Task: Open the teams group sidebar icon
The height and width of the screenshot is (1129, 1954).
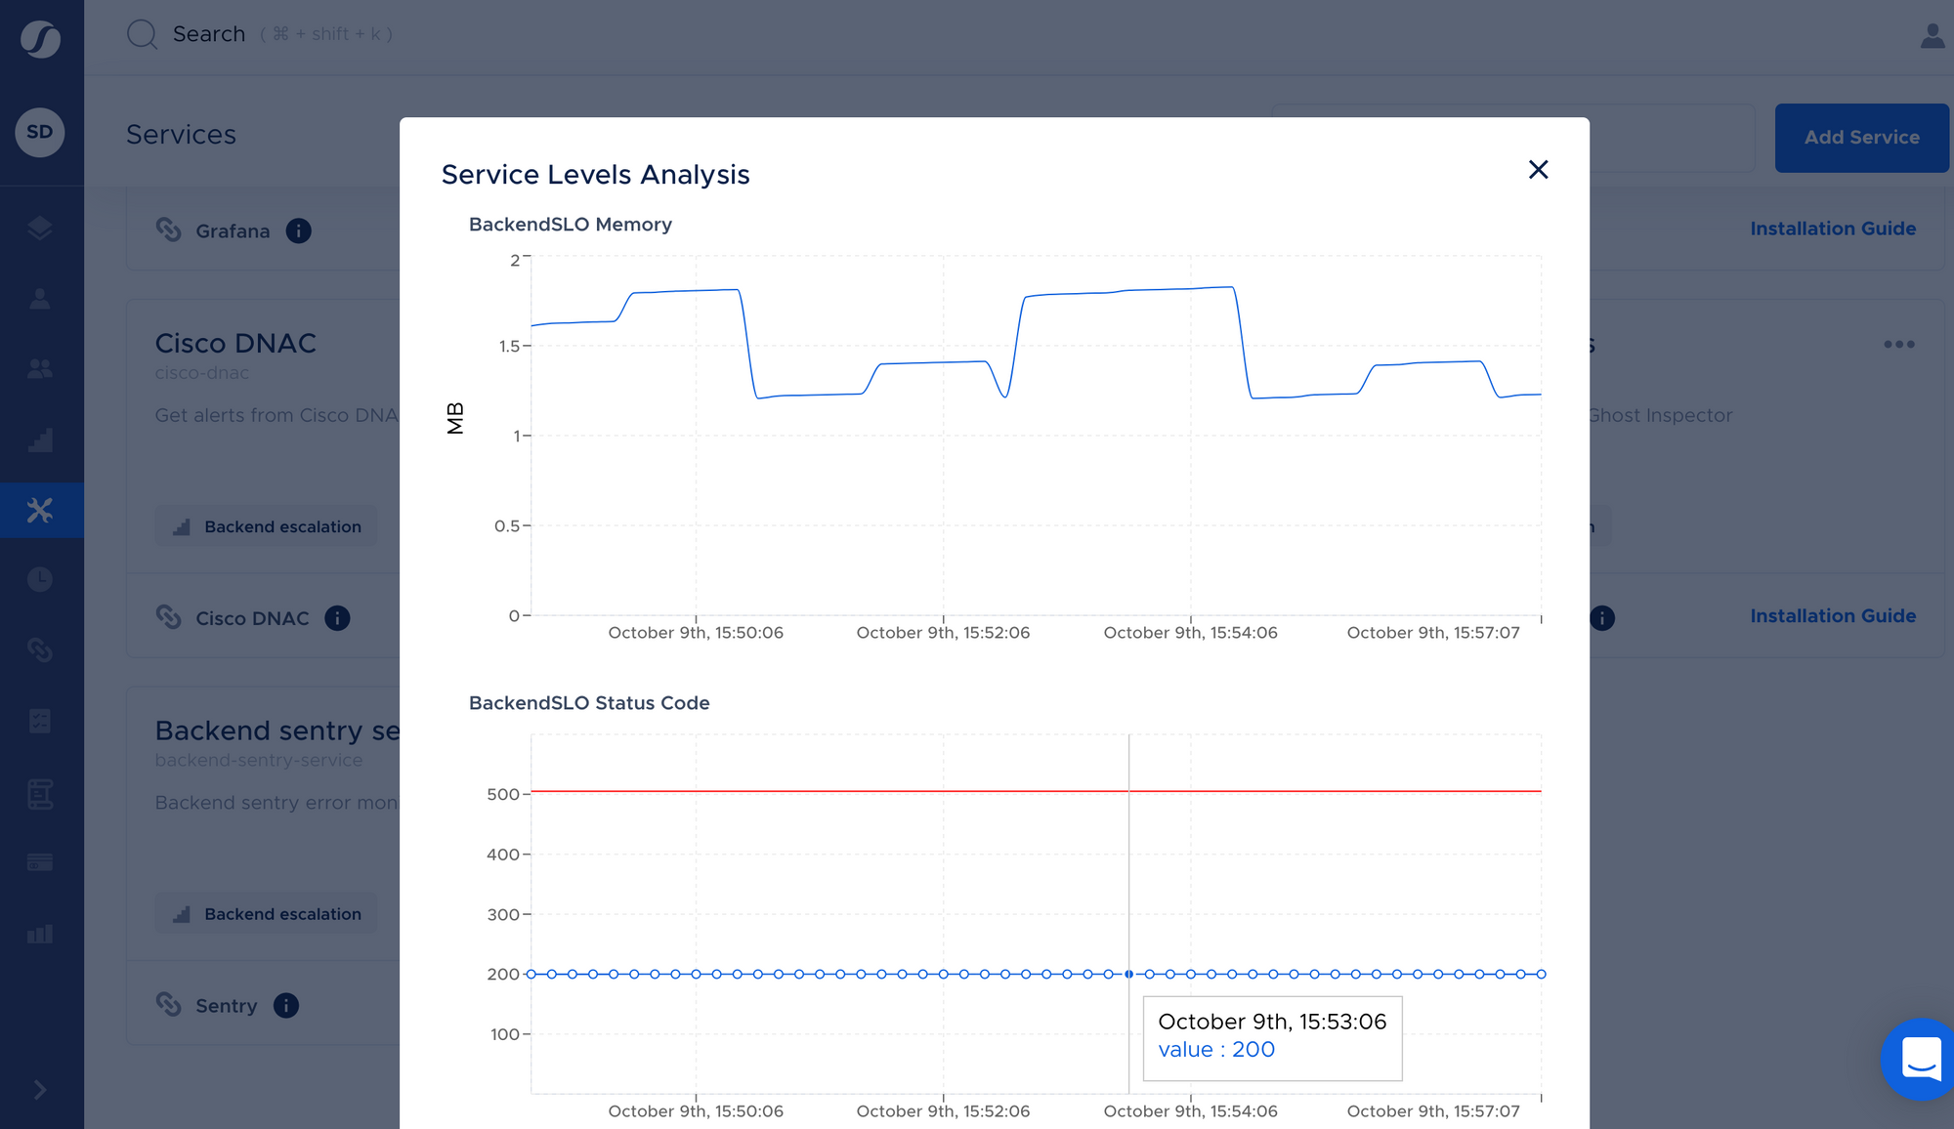Action: [40, 368]
